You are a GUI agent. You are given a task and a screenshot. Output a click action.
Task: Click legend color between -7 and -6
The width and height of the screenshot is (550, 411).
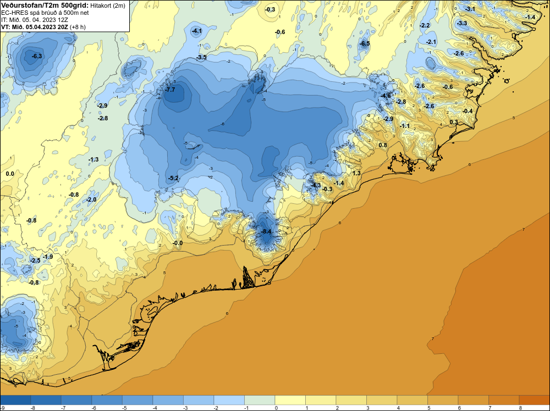click(x=76, y=400)
